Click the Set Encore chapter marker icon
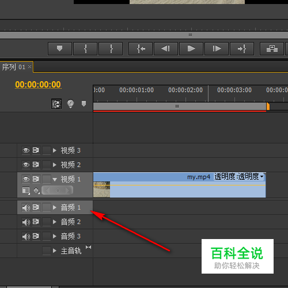The height and width of the screenshot is (288, 288). tap(70, 104)
